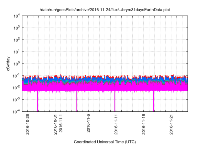Click the 2016-11-21 date label
The width and height of the screenshot is (207, 145).
point(171,124)
